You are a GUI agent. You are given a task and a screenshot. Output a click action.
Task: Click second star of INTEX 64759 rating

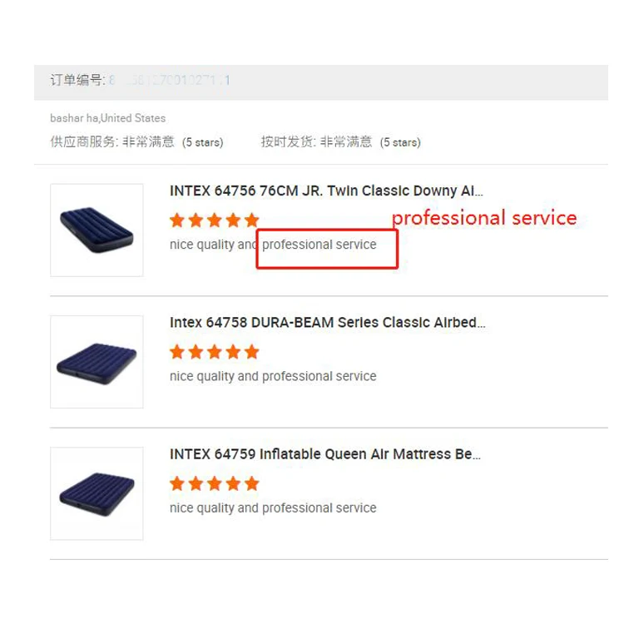(x=196, y=483)
